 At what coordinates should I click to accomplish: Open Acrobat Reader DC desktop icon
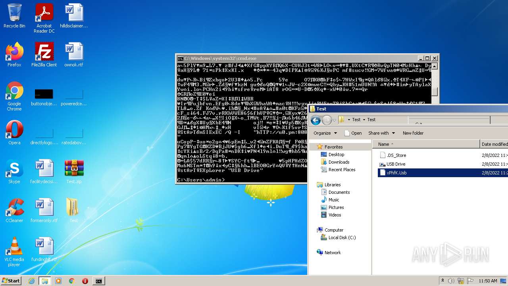pyautogui.click(x=44, y=18)
